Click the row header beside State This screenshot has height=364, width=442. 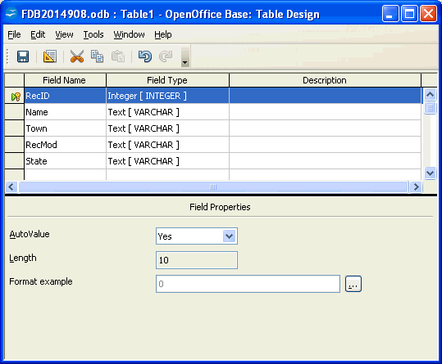click(15, 161)
